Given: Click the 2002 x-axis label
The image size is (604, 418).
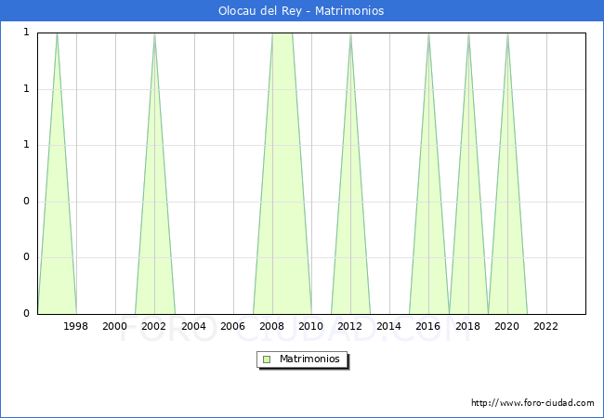Looking at the screenshot, I should click(x=153, y=326).
